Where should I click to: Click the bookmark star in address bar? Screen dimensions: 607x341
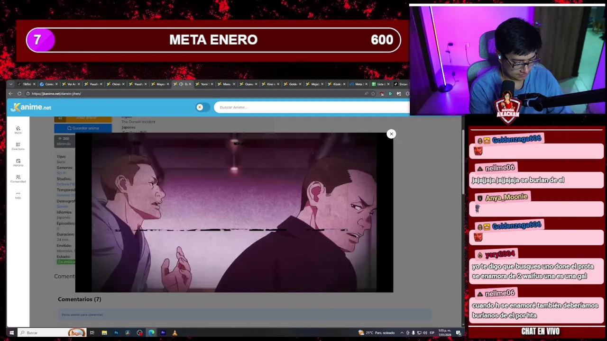point(373,93)
